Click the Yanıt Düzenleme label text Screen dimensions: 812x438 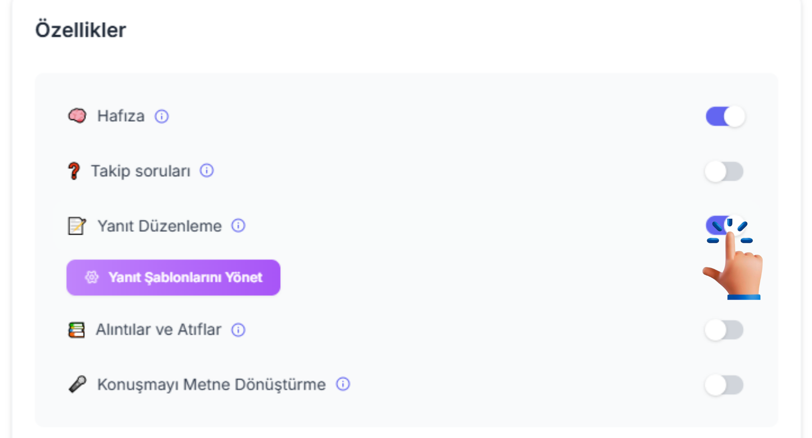click(159, 226)
